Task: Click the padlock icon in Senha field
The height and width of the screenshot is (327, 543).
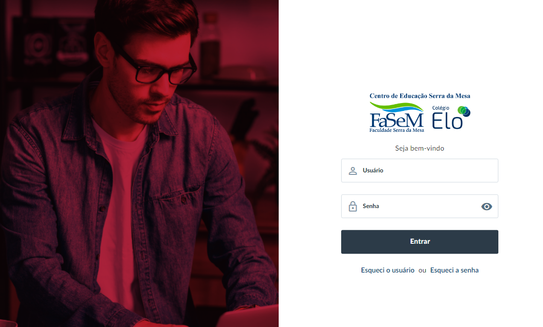Action: (353, 206)
